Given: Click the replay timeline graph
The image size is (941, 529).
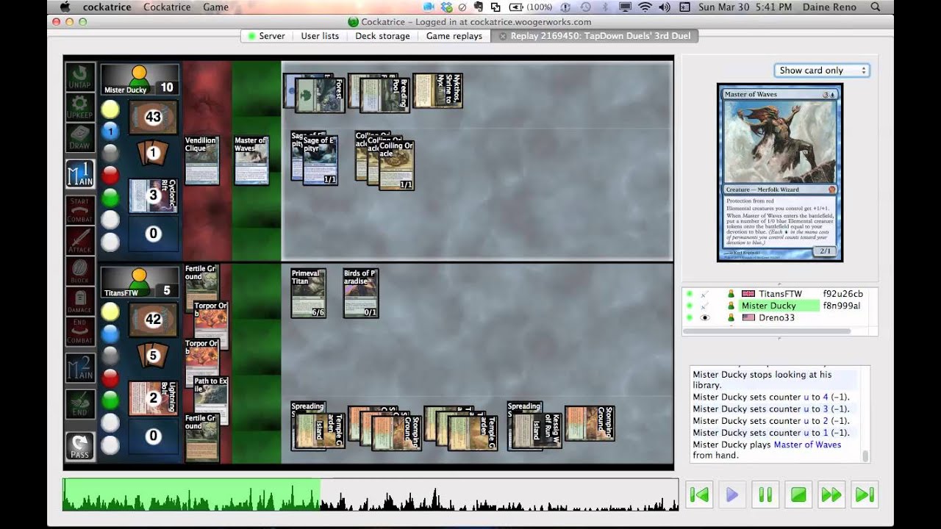Looking at the screenshot, I should (x=371, y=494).
